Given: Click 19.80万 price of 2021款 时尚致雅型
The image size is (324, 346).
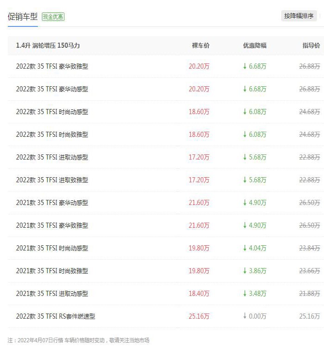Looking at the screenshot, I should tap(199, 271).
